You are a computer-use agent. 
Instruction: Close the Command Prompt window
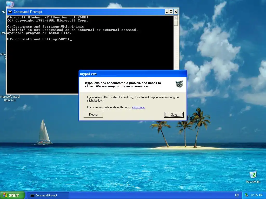[x=176, y=12]
